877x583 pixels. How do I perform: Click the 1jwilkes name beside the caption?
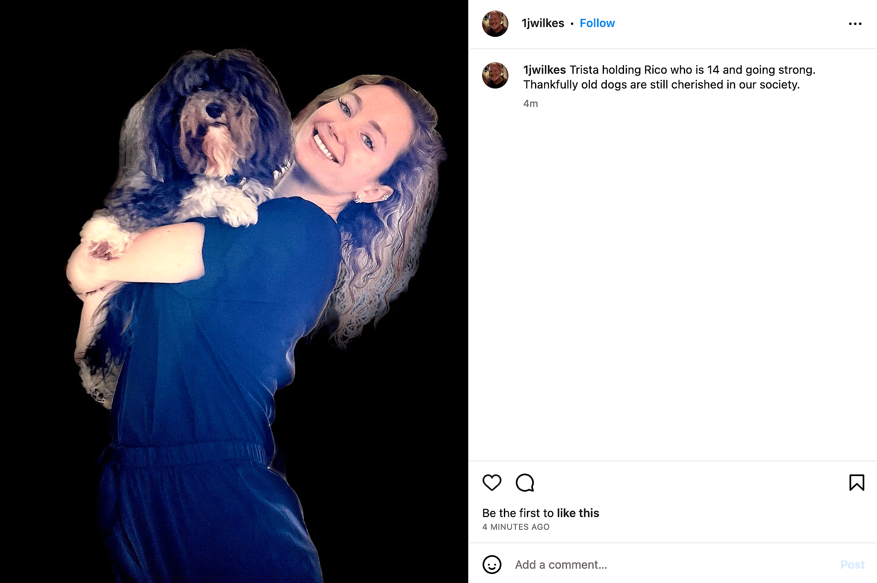[x=542, y=70]
